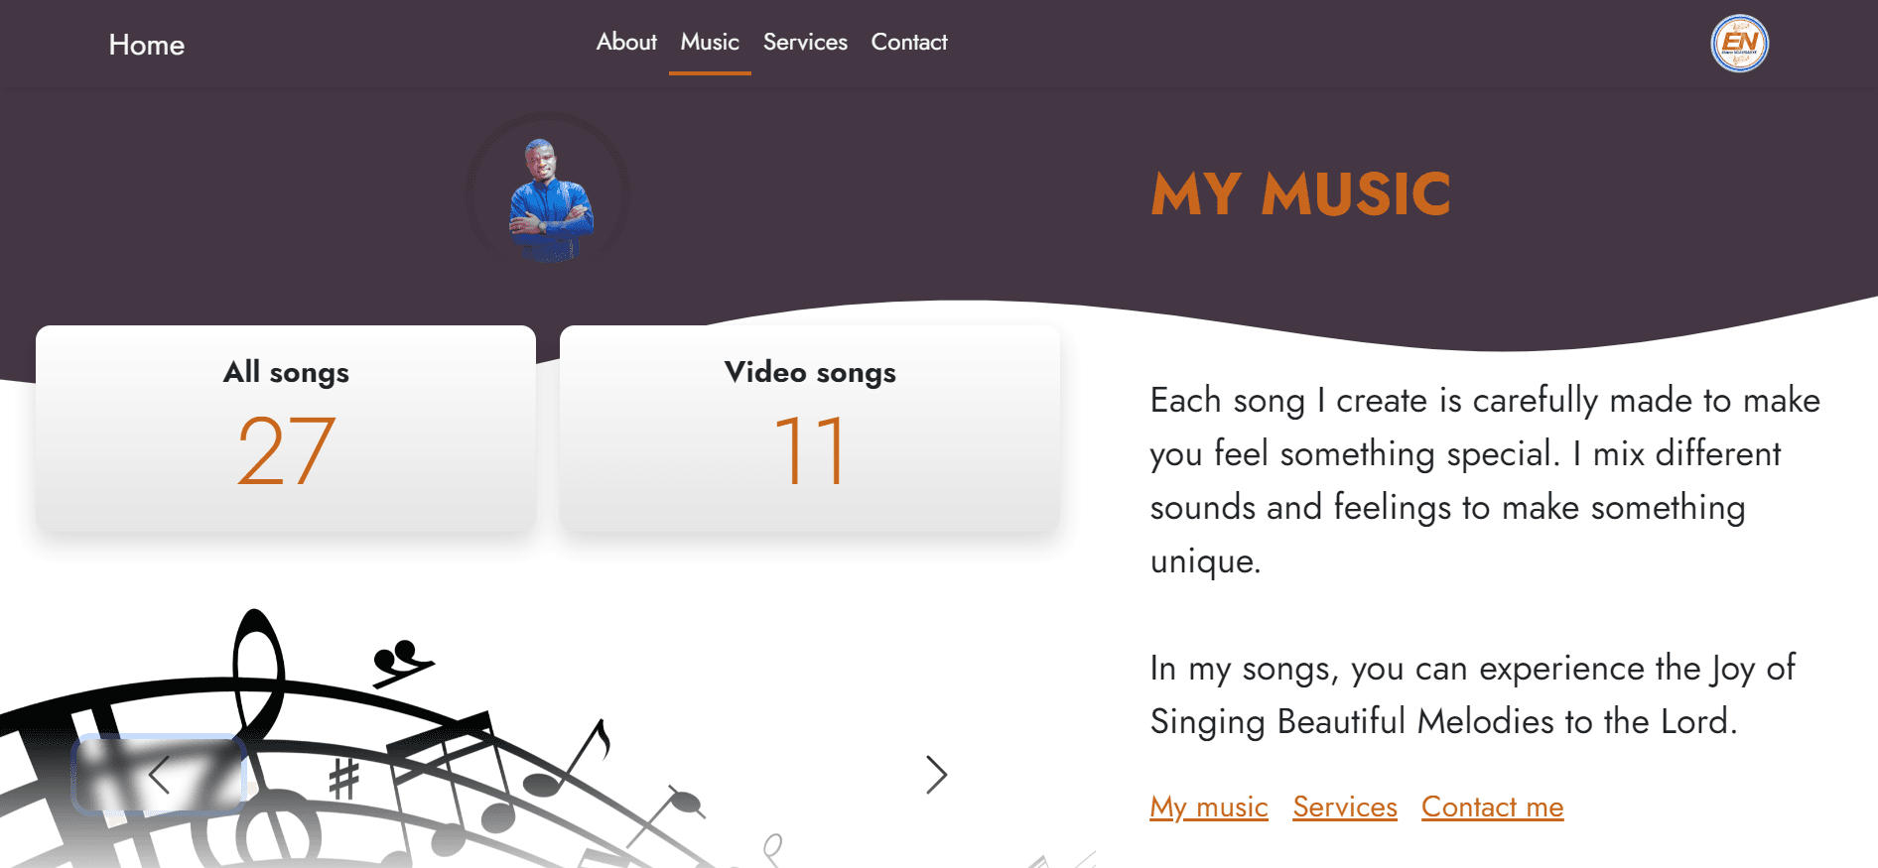This screenshot has height=868, width=1878.
Task: Click the EN logo icon in the header
Action: coord(1739,44)
